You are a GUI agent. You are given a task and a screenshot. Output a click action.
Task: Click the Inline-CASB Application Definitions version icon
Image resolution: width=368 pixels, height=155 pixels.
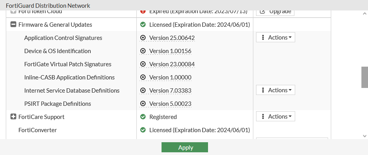coord(143,77)
